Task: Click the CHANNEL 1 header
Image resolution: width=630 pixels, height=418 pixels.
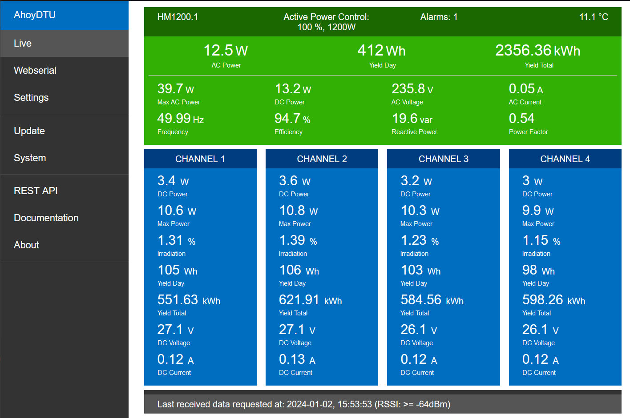Action: (200, 159)
